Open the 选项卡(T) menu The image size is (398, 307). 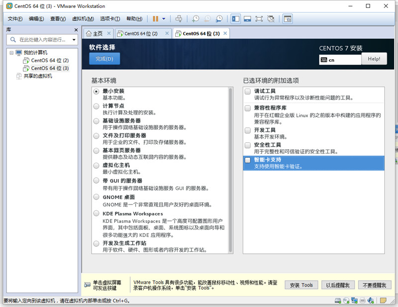110,18
